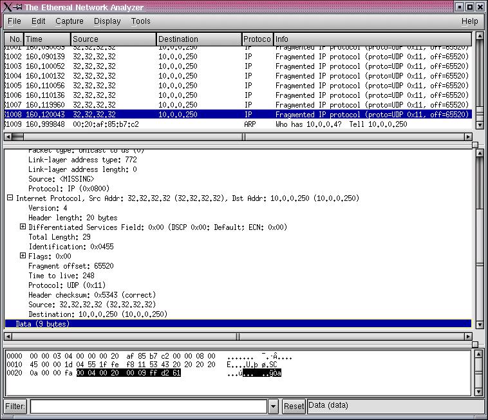Sort packets by Time column header
The width and height of the screenshot is (488, 420).
[46, 39]
